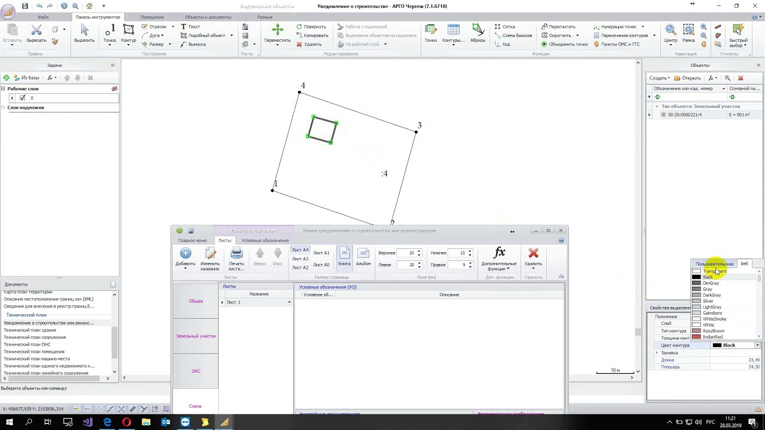This screenshot has height=430, width=765.
Task: Open Пункты ОМС и ГГС
Action: click(x=616, y=44)
